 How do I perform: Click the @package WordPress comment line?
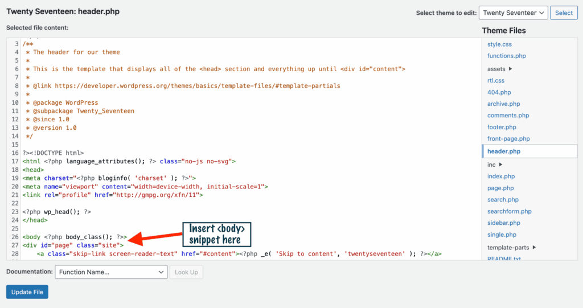[62, 102]
